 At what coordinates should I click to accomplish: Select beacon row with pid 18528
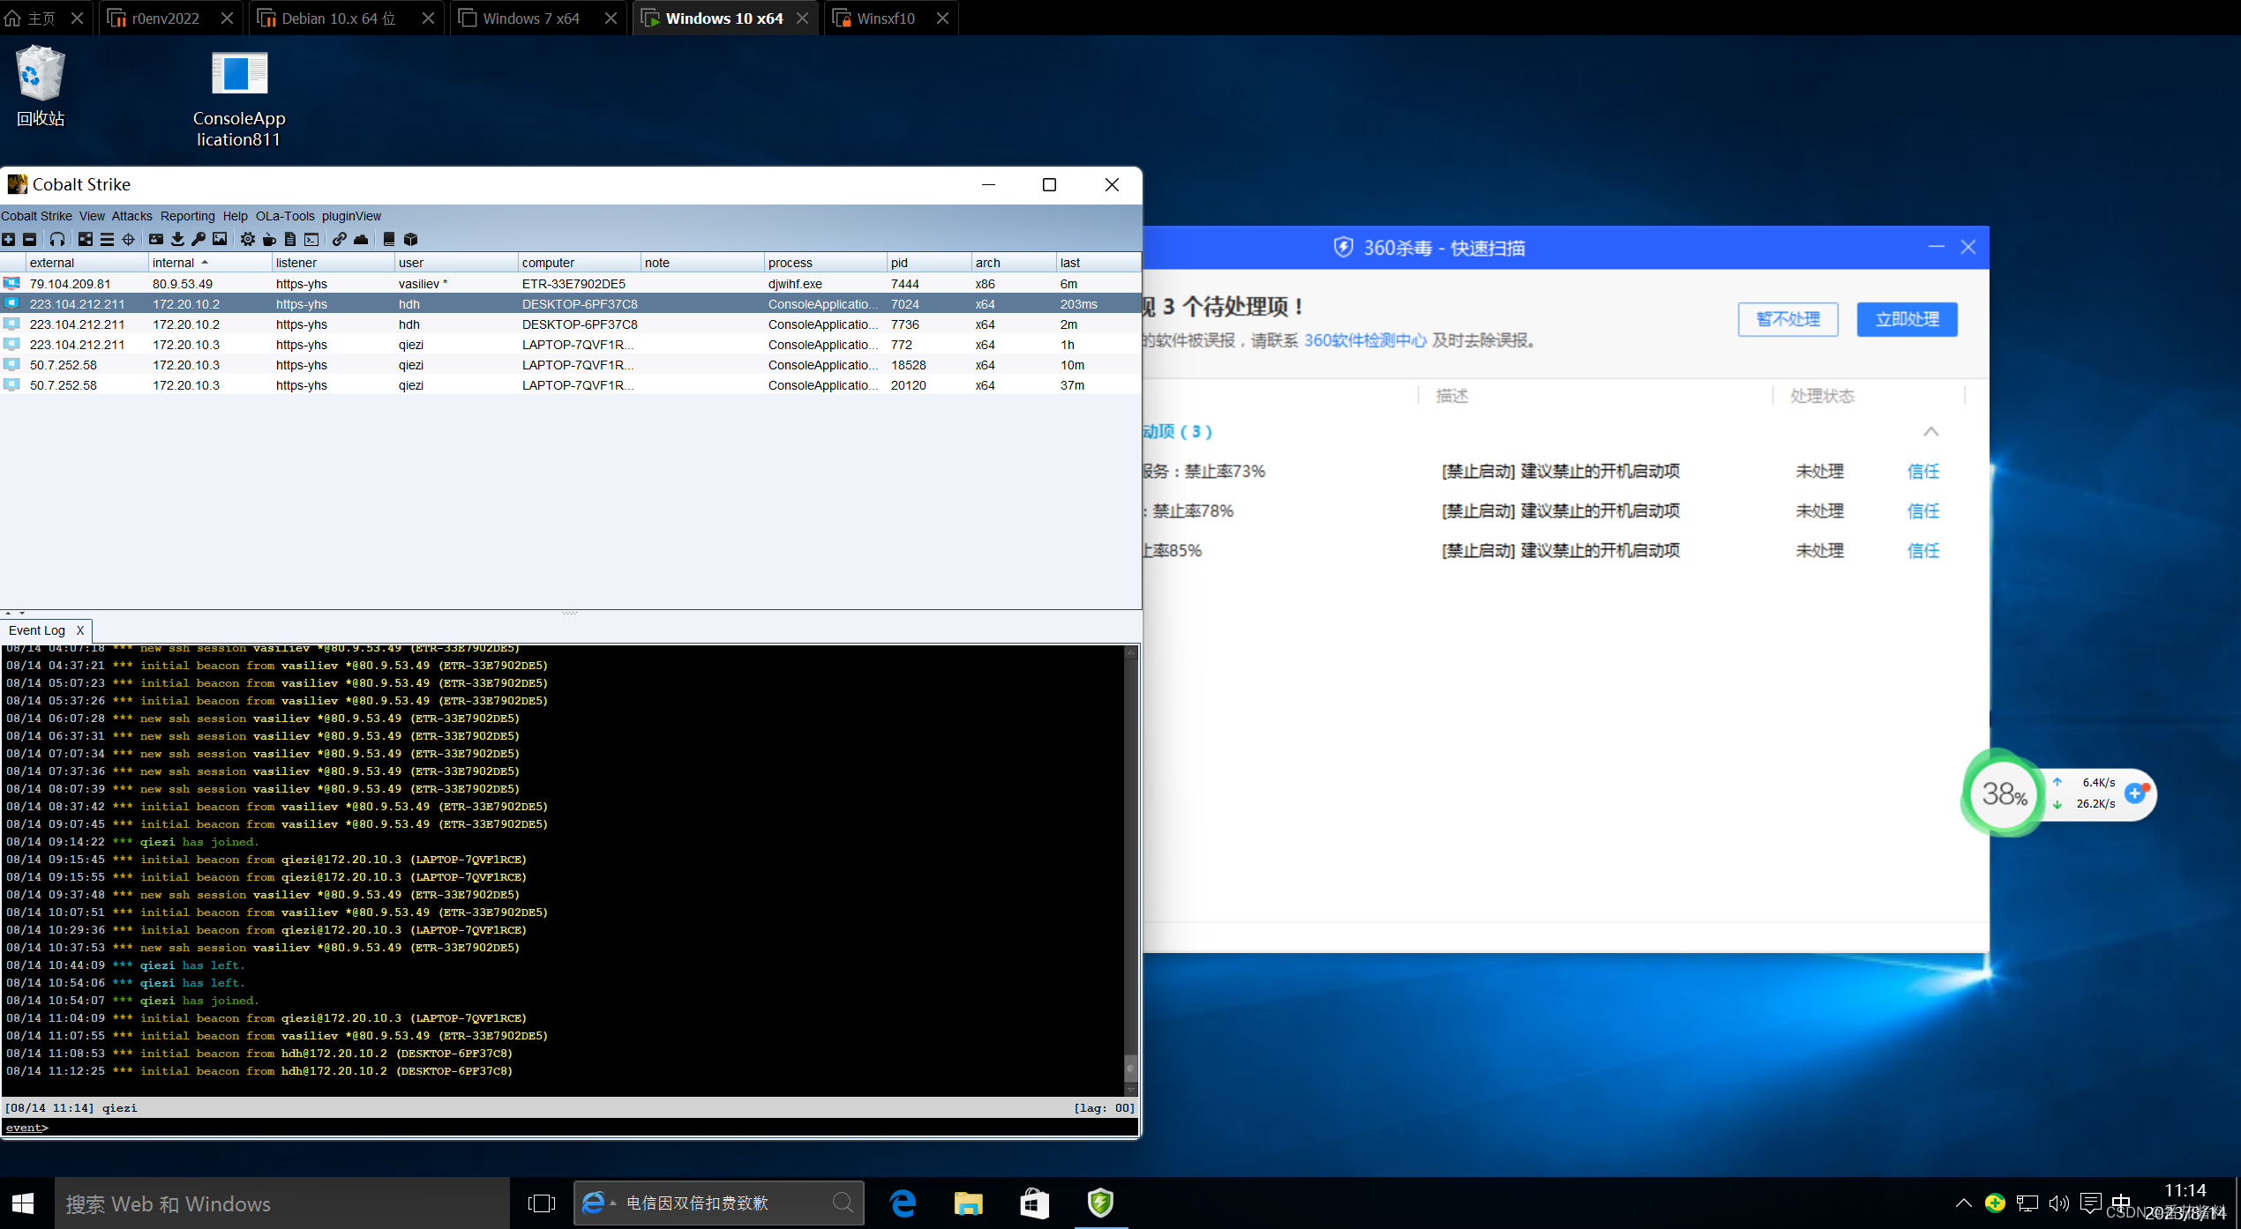(x=571, y=365)
